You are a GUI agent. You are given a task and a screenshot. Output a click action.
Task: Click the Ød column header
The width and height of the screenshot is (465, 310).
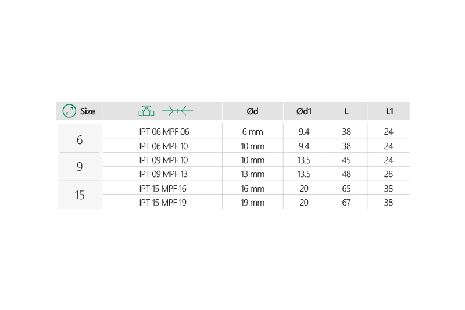[x=252, y=111]
